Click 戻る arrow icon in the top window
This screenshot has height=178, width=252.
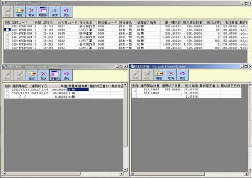click(67, 12)
